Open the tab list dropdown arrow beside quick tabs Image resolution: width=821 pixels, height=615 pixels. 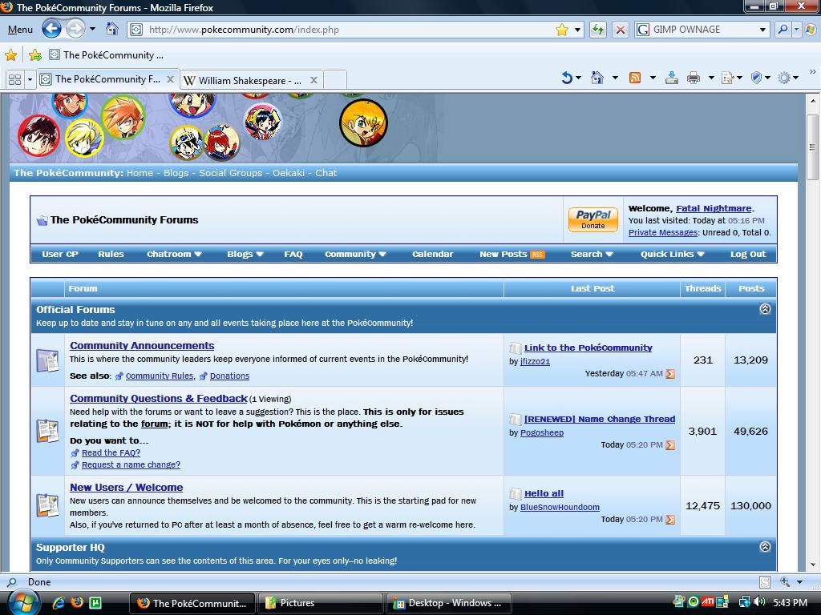(30, 79)
